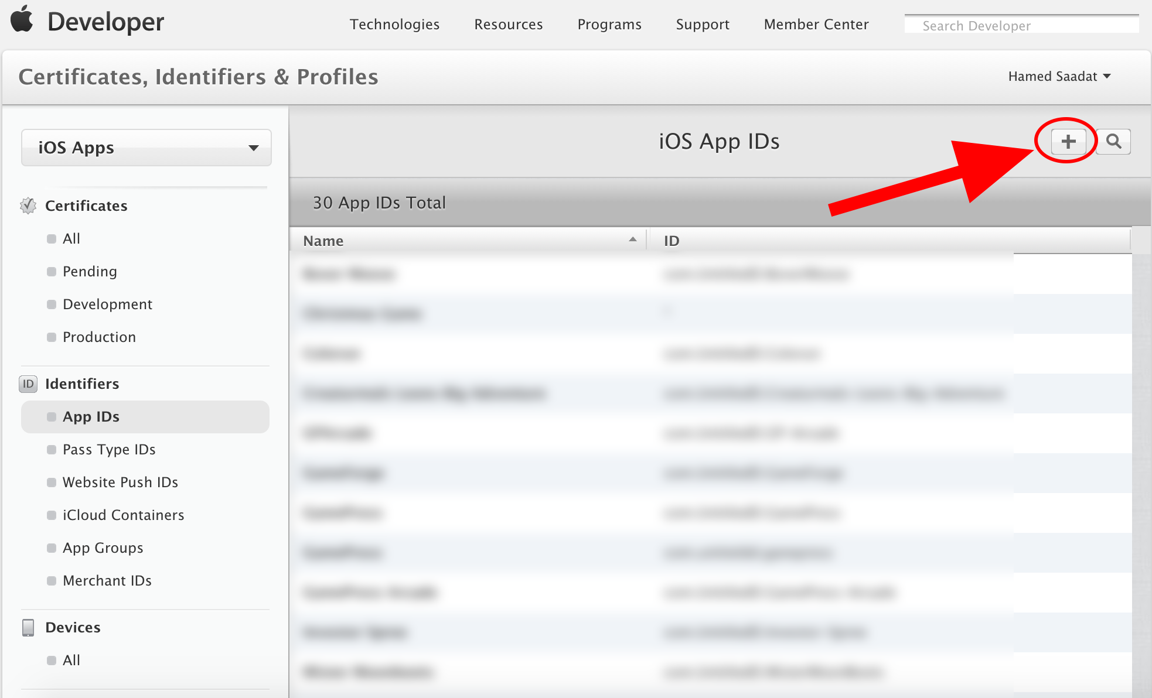Open the Resources menu
Screen dimensions: 1152x698
pyautogui.click(x=509, y=25)
